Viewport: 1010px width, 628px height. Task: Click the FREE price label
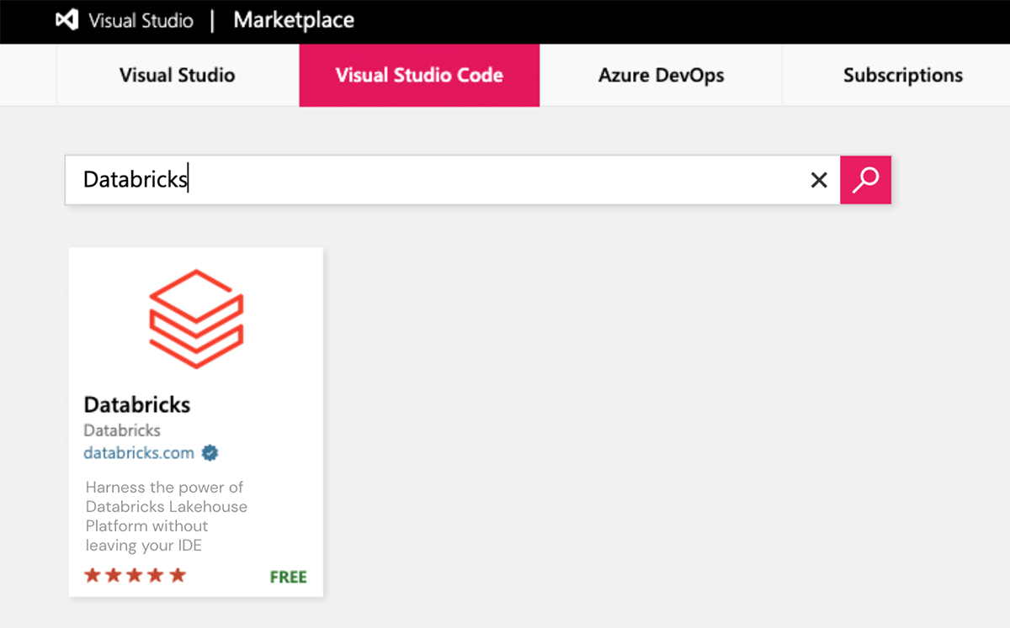289,575
